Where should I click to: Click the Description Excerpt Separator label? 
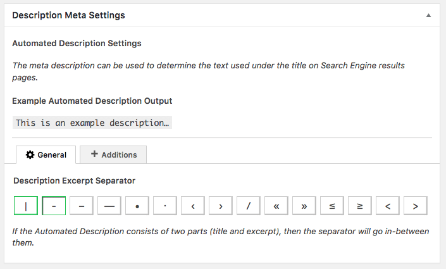click(x=74, y=181)
